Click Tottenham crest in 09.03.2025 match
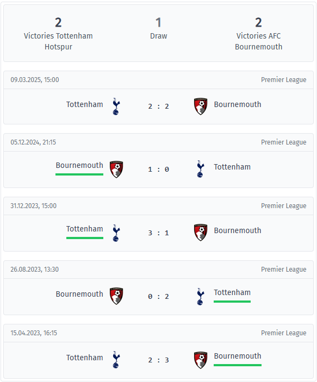Image resolution: width=317 pixels, height=382 pixels. pyautogui.click(x=116, y=107)
